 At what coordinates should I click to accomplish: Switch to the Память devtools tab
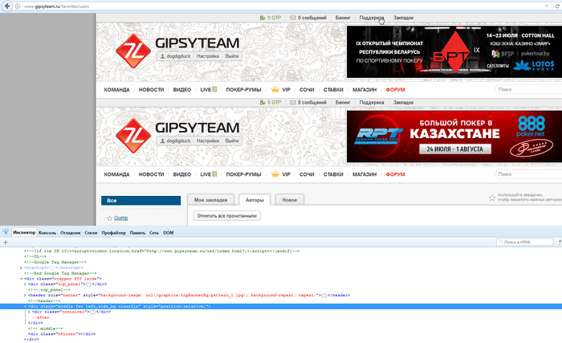pos(137,233)
